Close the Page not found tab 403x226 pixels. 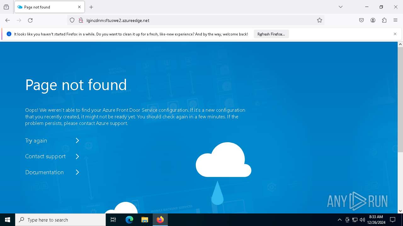pos(79,7)
